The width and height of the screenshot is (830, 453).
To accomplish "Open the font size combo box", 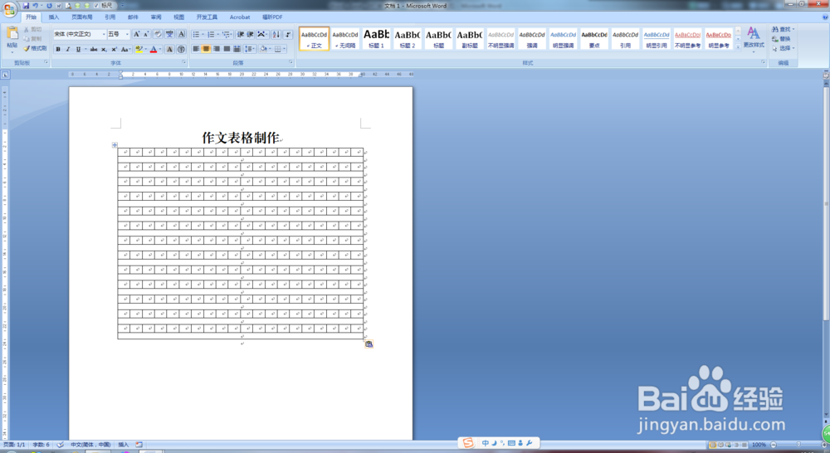I will point(119,34).
